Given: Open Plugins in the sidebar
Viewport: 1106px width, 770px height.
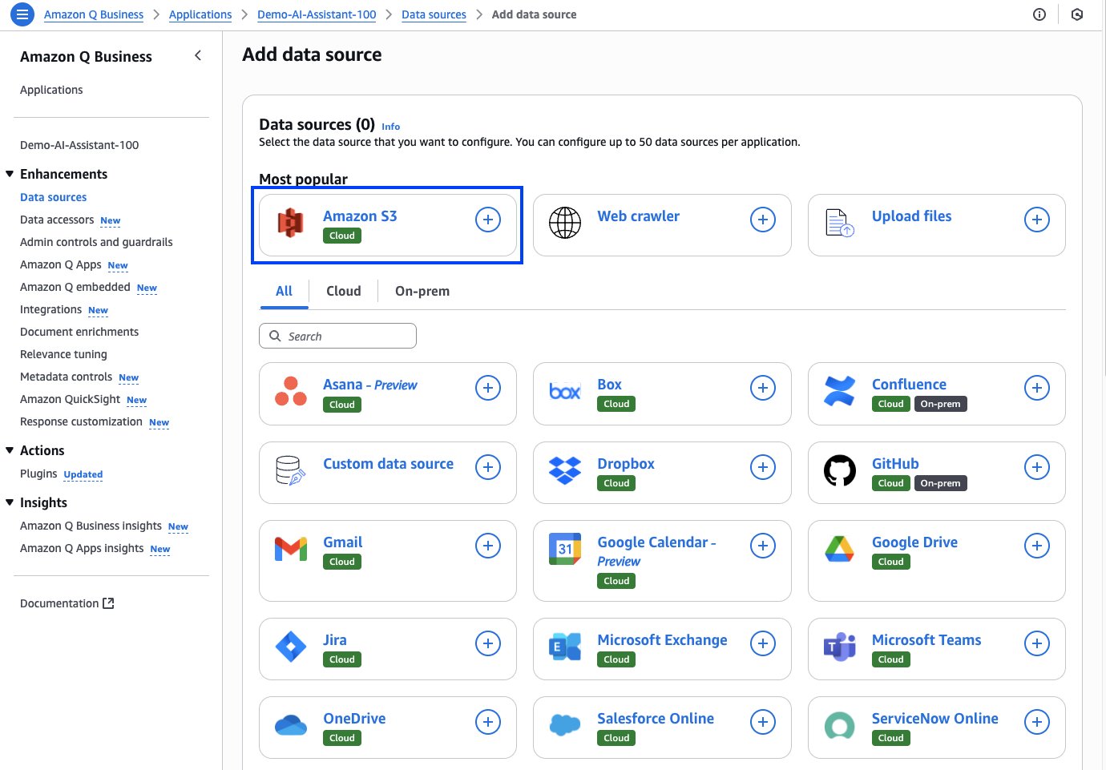Looking at the screenshot, I should point(38,474).
